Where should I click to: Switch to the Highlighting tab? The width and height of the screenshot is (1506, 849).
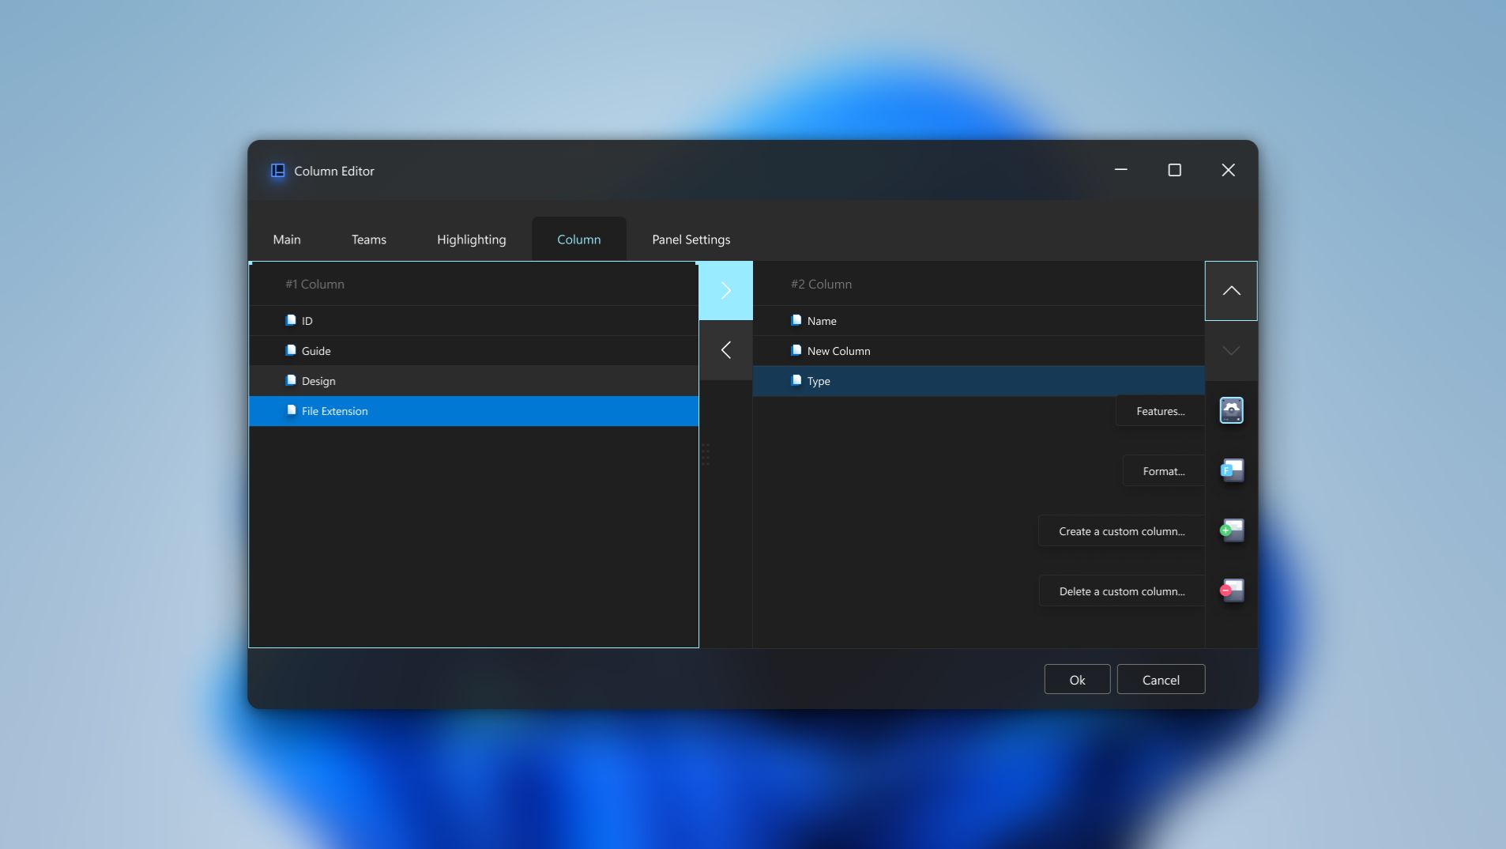pos(470,239)
